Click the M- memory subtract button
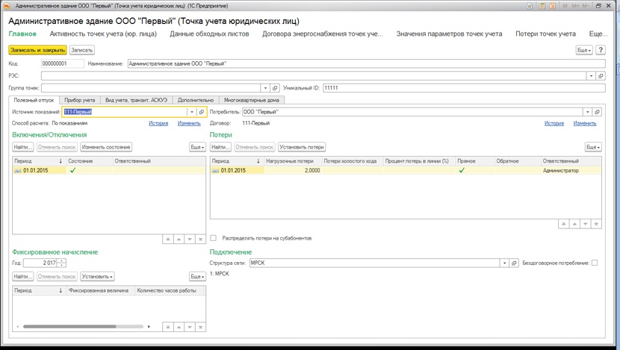The height and width of the screenshot is (350, 620). (586, 6)
